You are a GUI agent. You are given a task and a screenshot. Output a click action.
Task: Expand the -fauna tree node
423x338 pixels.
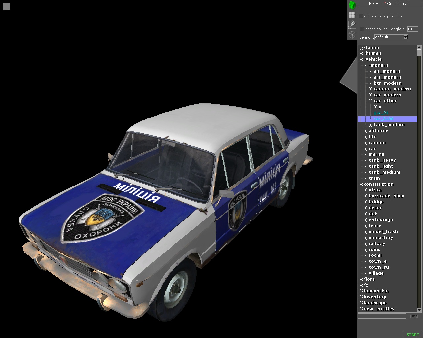tap(361, 48)
